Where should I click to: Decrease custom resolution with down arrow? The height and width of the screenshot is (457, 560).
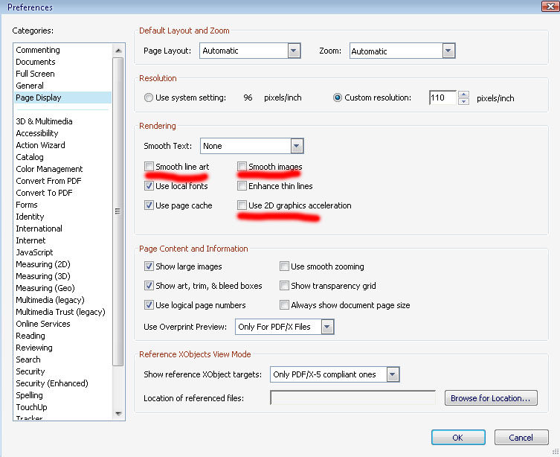(463, 101)
